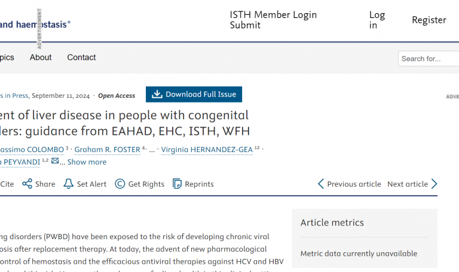
Task: Focus the Search for... input field
Action: 428,58
